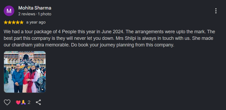
Task: Click the fourth yellow rating star
Action: pyautogui.click(x=18, y=22)
